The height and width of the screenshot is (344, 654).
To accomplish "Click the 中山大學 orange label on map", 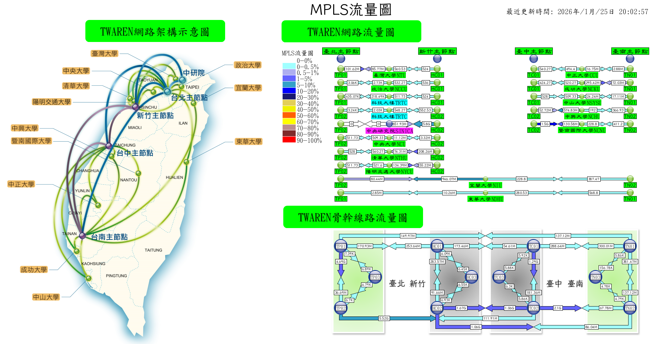I will [x=46, y=297].
